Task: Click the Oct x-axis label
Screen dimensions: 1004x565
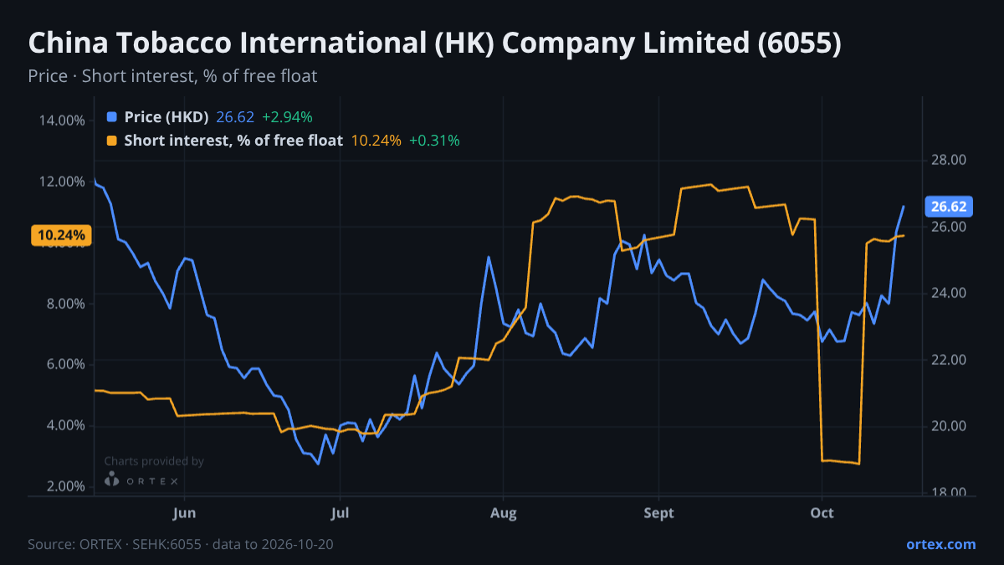Action: click(822, 513)
